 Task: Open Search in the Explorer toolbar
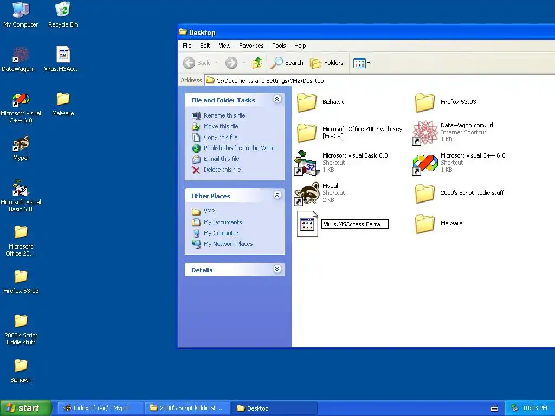(287, 63)
